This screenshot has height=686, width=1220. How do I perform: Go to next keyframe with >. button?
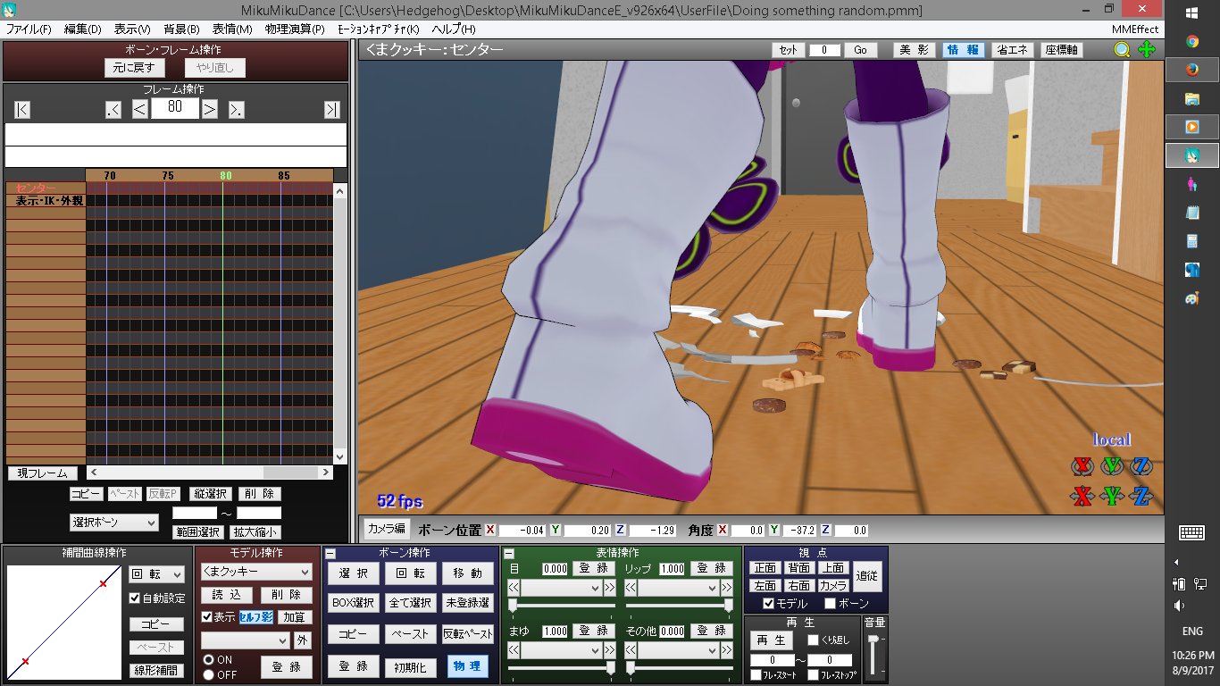click(x=236, y=109)
